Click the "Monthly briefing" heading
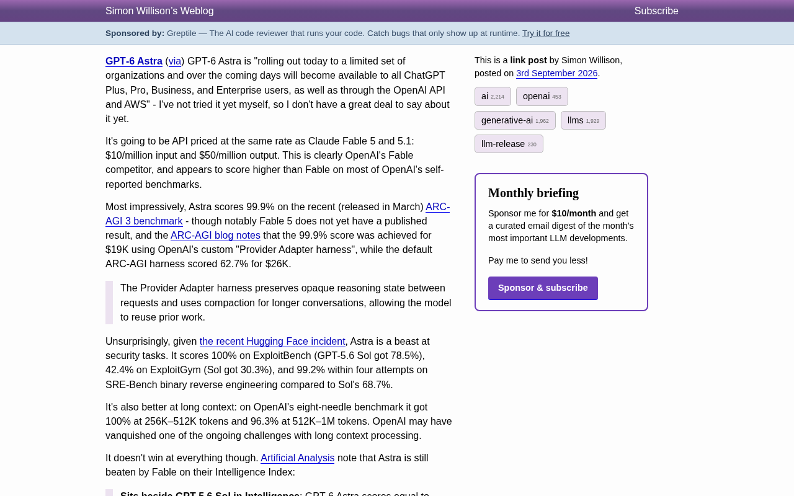Screen dimensions: 794x496 [x=533, y=193]
